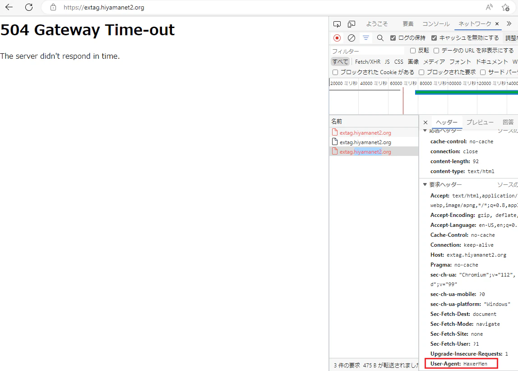Go back using the browser back arrow

[x=9, y=7]
